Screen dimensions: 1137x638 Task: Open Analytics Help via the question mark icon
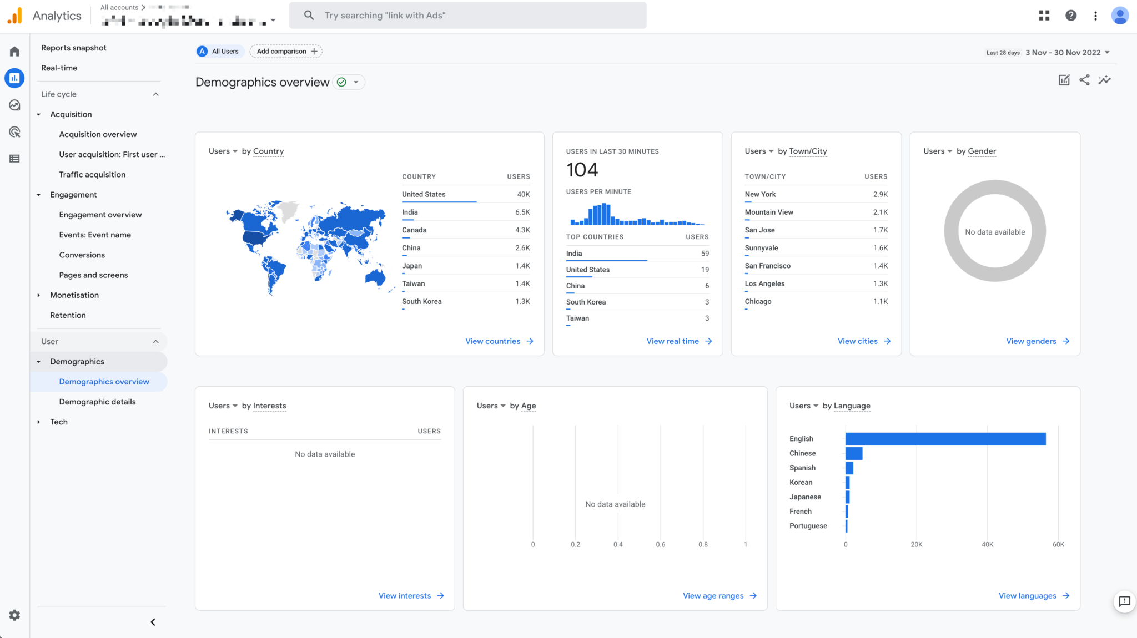(x=1071, y=15)
